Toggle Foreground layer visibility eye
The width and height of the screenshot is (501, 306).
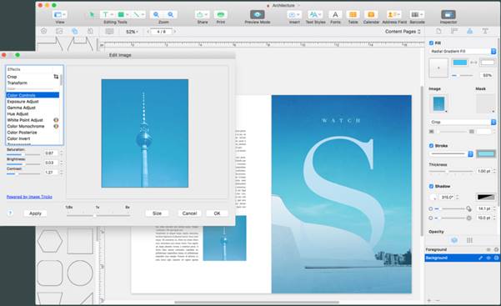click(488, 249)
